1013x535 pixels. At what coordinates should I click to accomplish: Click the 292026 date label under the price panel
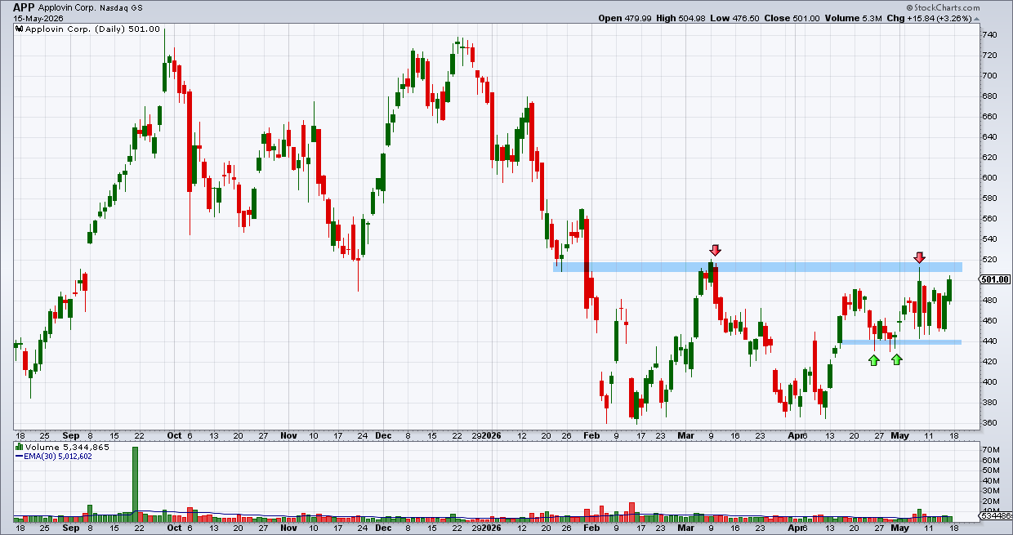tap(484, 436)
